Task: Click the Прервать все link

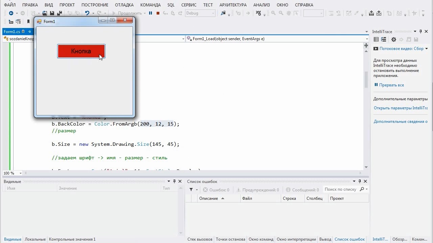Action: pos(391,85)
